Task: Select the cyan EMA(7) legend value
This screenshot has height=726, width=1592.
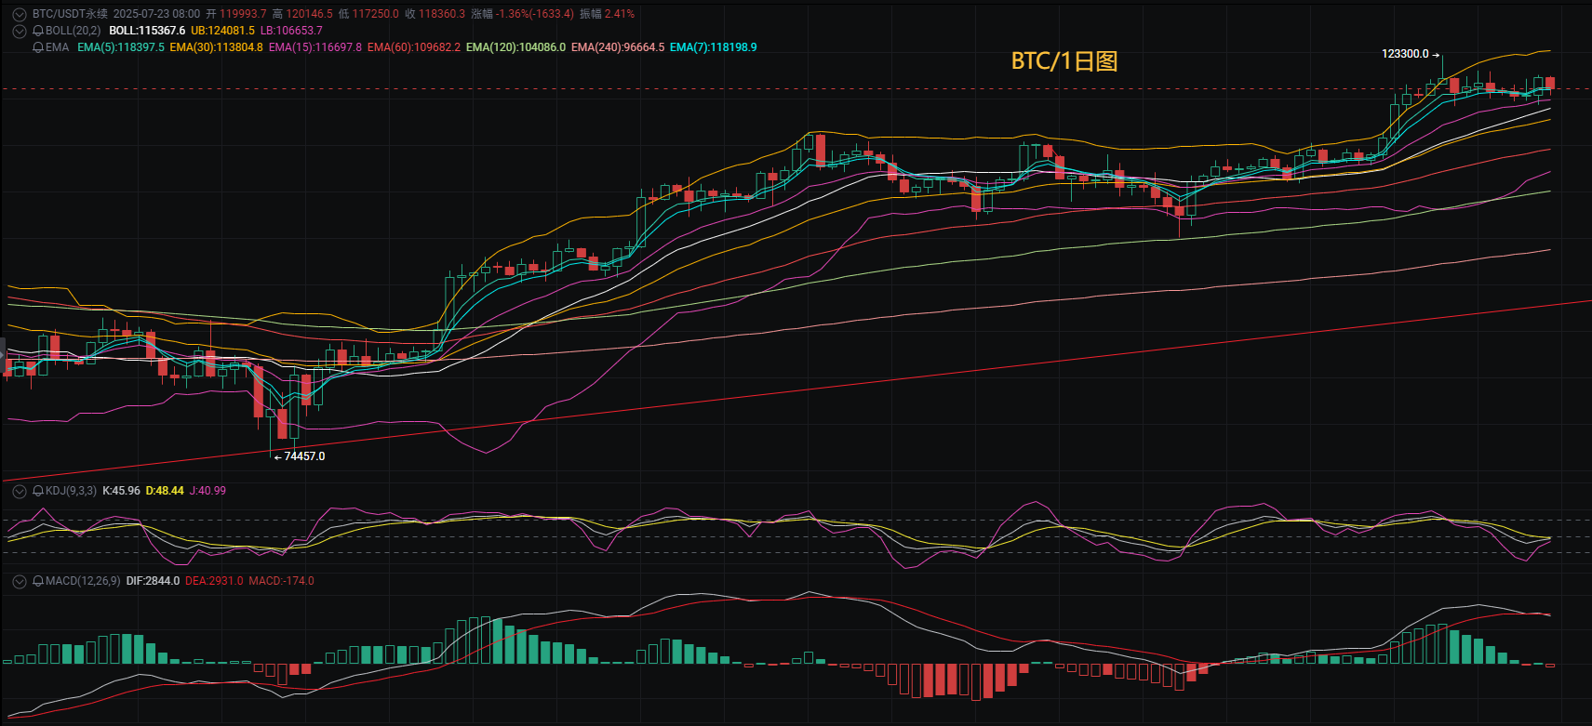Action: [x=714, y=47]
